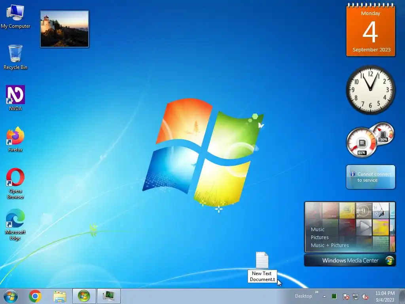The height and width of the screenshot is (304, 405).
Task: Click the green CPU meter tray icon
Action: pos(334,296)
